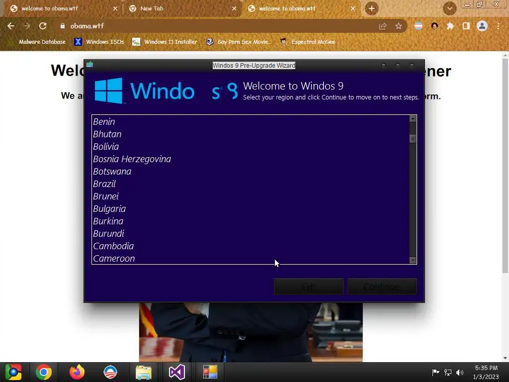The height and width of the screenshot is (382, 509).
Task: Open Chrome from the taskbar
Action: coord(44,372)
